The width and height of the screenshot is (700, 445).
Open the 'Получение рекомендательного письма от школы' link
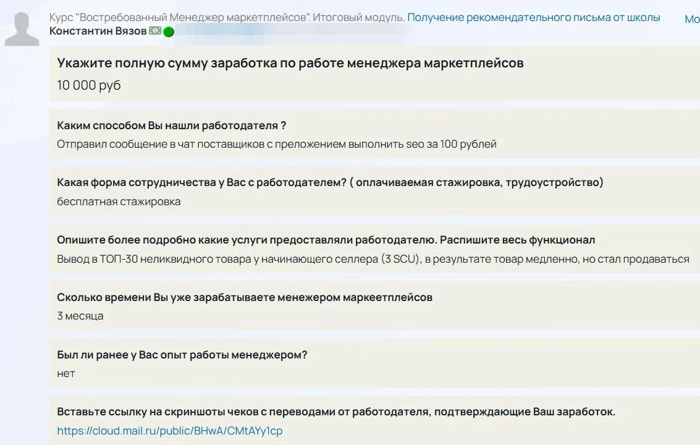tap(533, 17)
